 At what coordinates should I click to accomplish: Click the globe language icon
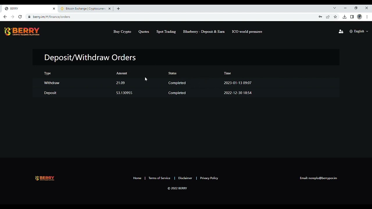point(351,31)
